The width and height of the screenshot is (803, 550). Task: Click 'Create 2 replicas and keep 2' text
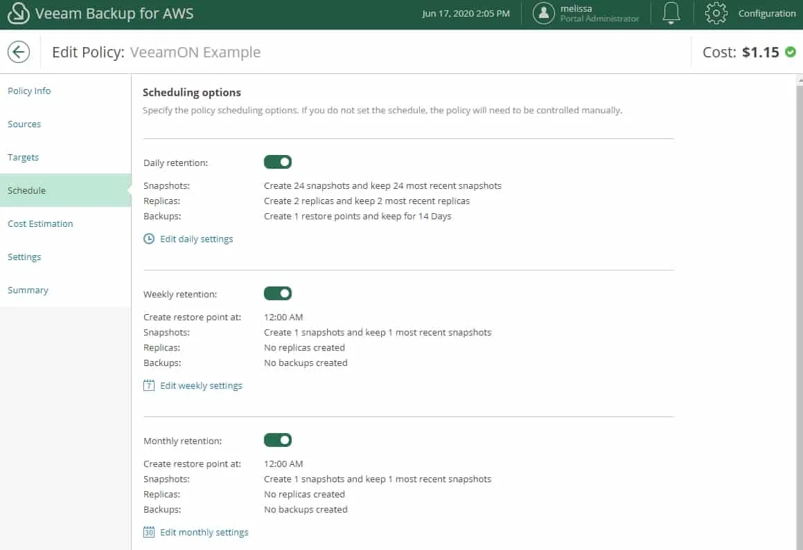coord(367,201)
